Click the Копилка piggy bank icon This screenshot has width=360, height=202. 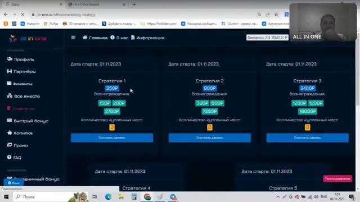click(x=10, y=132)
